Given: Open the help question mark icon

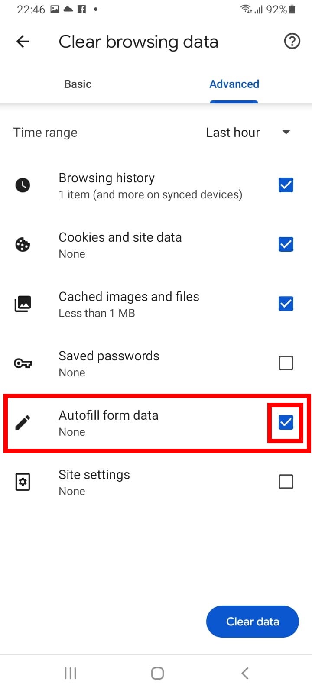Looking at the screenshot, I should 292,41.
